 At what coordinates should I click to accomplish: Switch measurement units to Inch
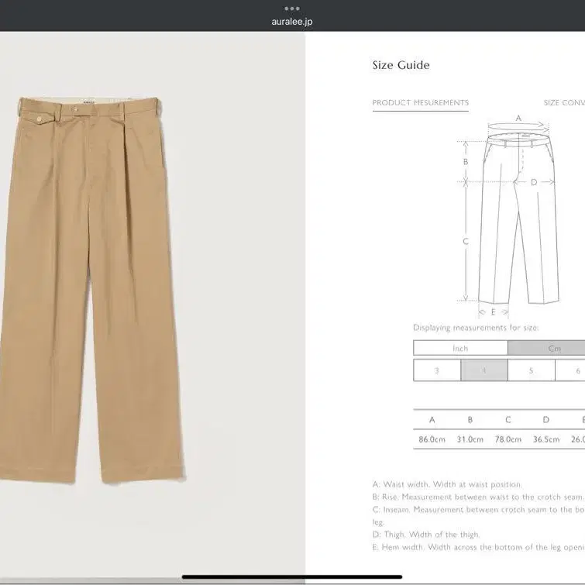pyautogui.click(x=460, y=349)
